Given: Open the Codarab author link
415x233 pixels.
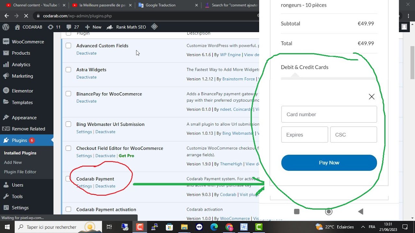Looking at the screenshot, I should point(228,194).
